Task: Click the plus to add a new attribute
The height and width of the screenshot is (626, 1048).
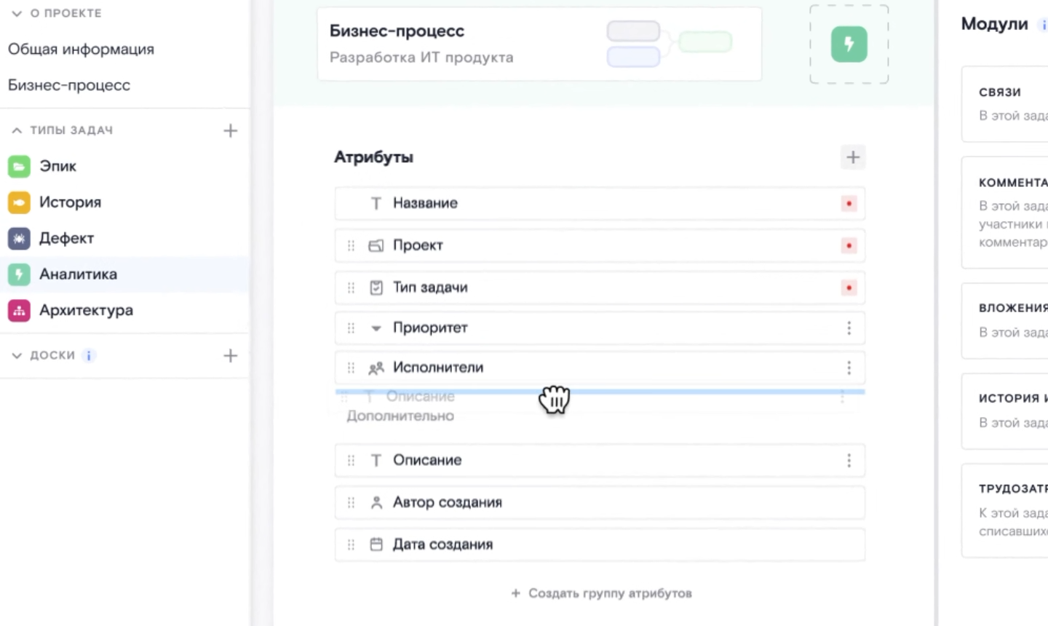Action: (852, 156)
